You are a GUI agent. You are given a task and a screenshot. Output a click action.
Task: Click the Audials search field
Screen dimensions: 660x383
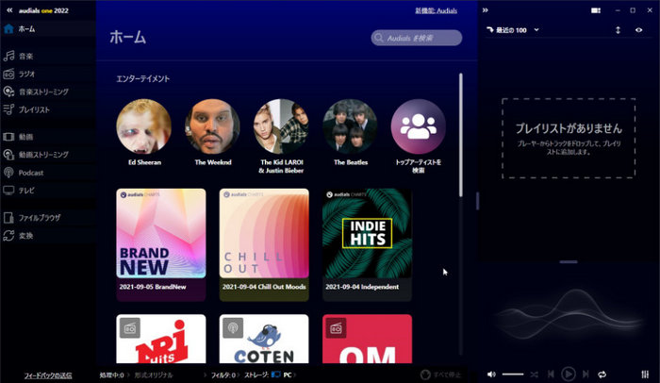click(417, 38)
